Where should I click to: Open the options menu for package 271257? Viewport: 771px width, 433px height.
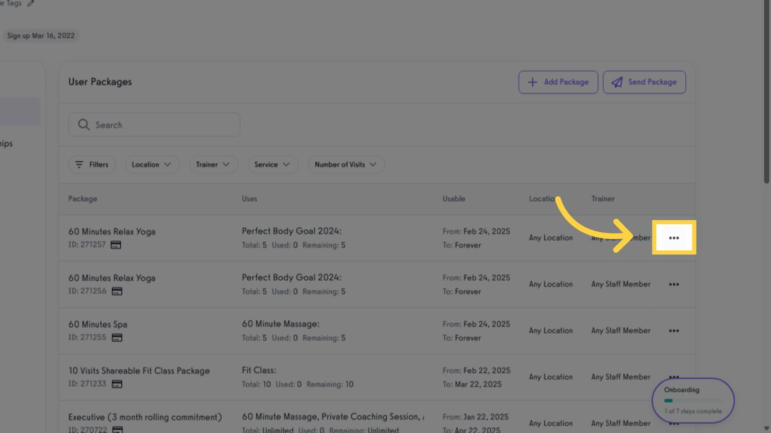click(674, 238)
